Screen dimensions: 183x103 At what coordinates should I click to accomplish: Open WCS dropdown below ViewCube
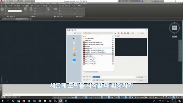174,37
